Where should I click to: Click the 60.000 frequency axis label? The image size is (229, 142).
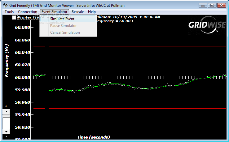coord(23,77)
